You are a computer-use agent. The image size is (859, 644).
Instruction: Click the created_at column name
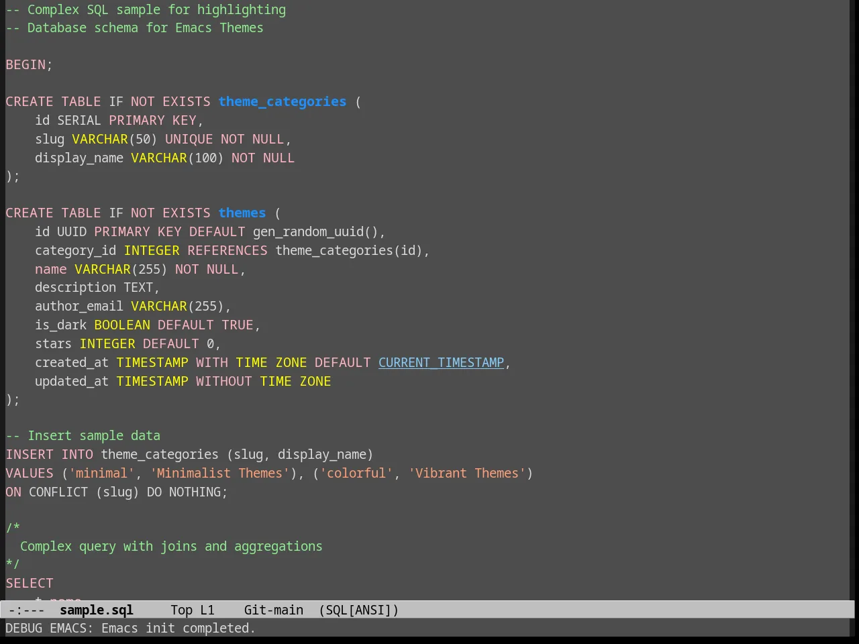point(72,362)
